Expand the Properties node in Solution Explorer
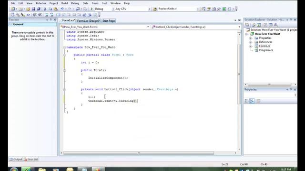The image size is (305, 171). (x=251, y=38)
